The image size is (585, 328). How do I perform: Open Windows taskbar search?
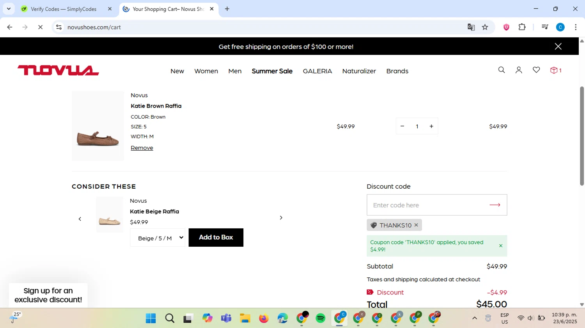[x=170, y=318]
